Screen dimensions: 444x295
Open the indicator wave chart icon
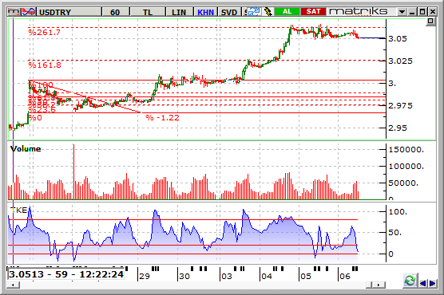click(x=29, y=12)
